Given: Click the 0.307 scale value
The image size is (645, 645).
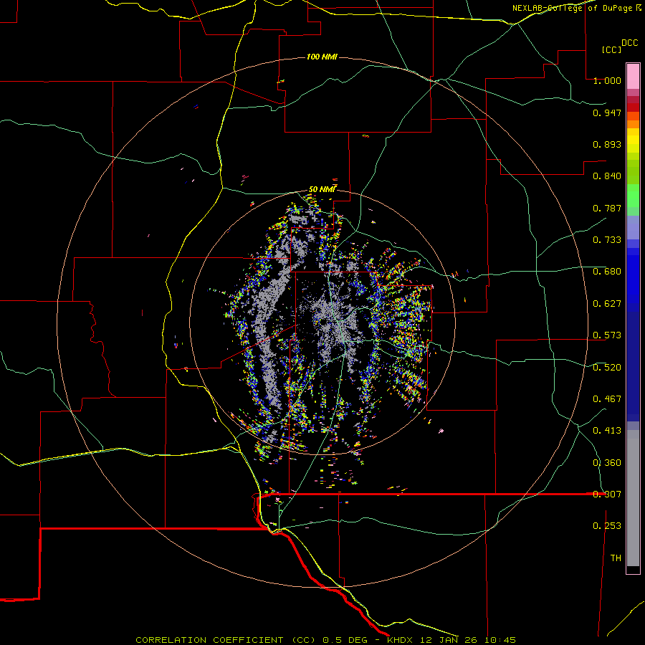Looking at the screenshot, I should 607,494.
